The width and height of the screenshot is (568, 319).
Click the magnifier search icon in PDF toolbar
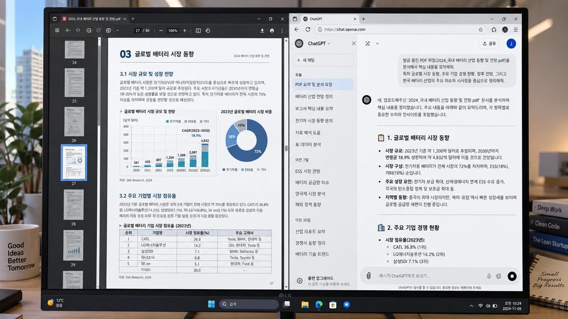point(89,31)
